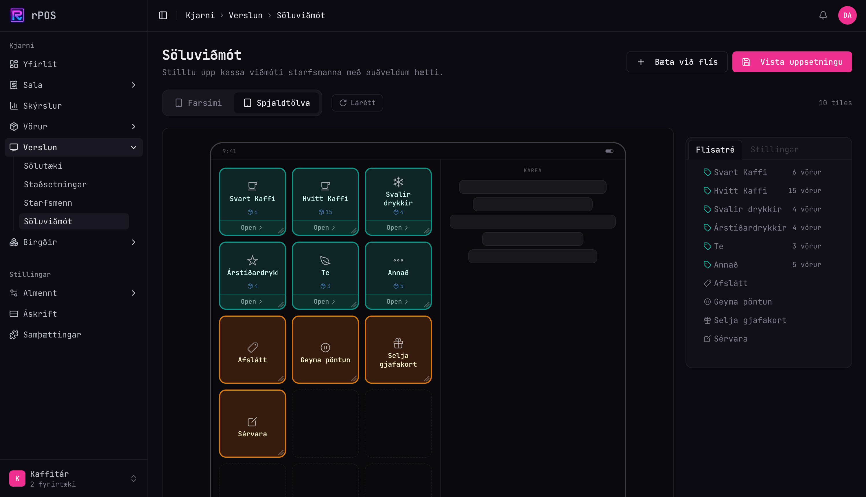This screenshot has width=866, height=497.
Task: Open notifications bell
Action: (823, 15)
